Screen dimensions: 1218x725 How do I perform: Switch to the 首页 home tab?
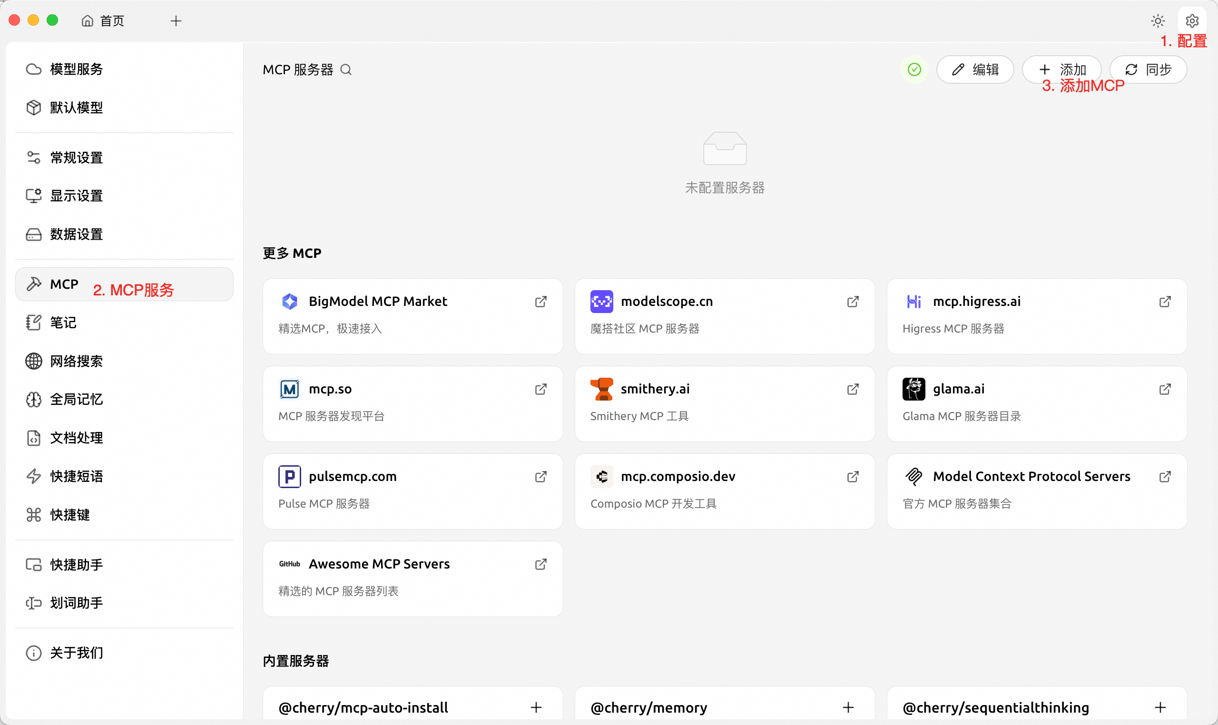[103, 21]
